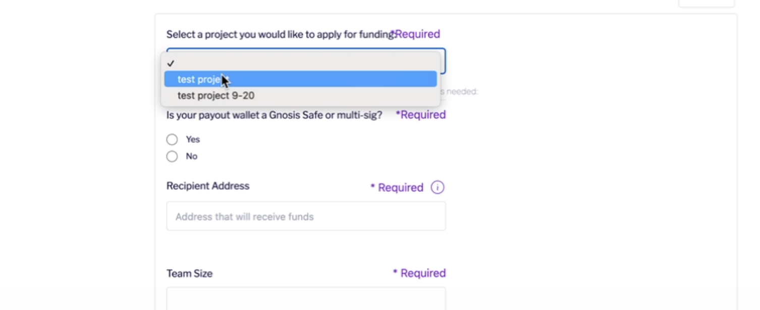Viewport: 760px width, 310px height.
Task: Click the "Yes" label text
Action: point(193,139)
